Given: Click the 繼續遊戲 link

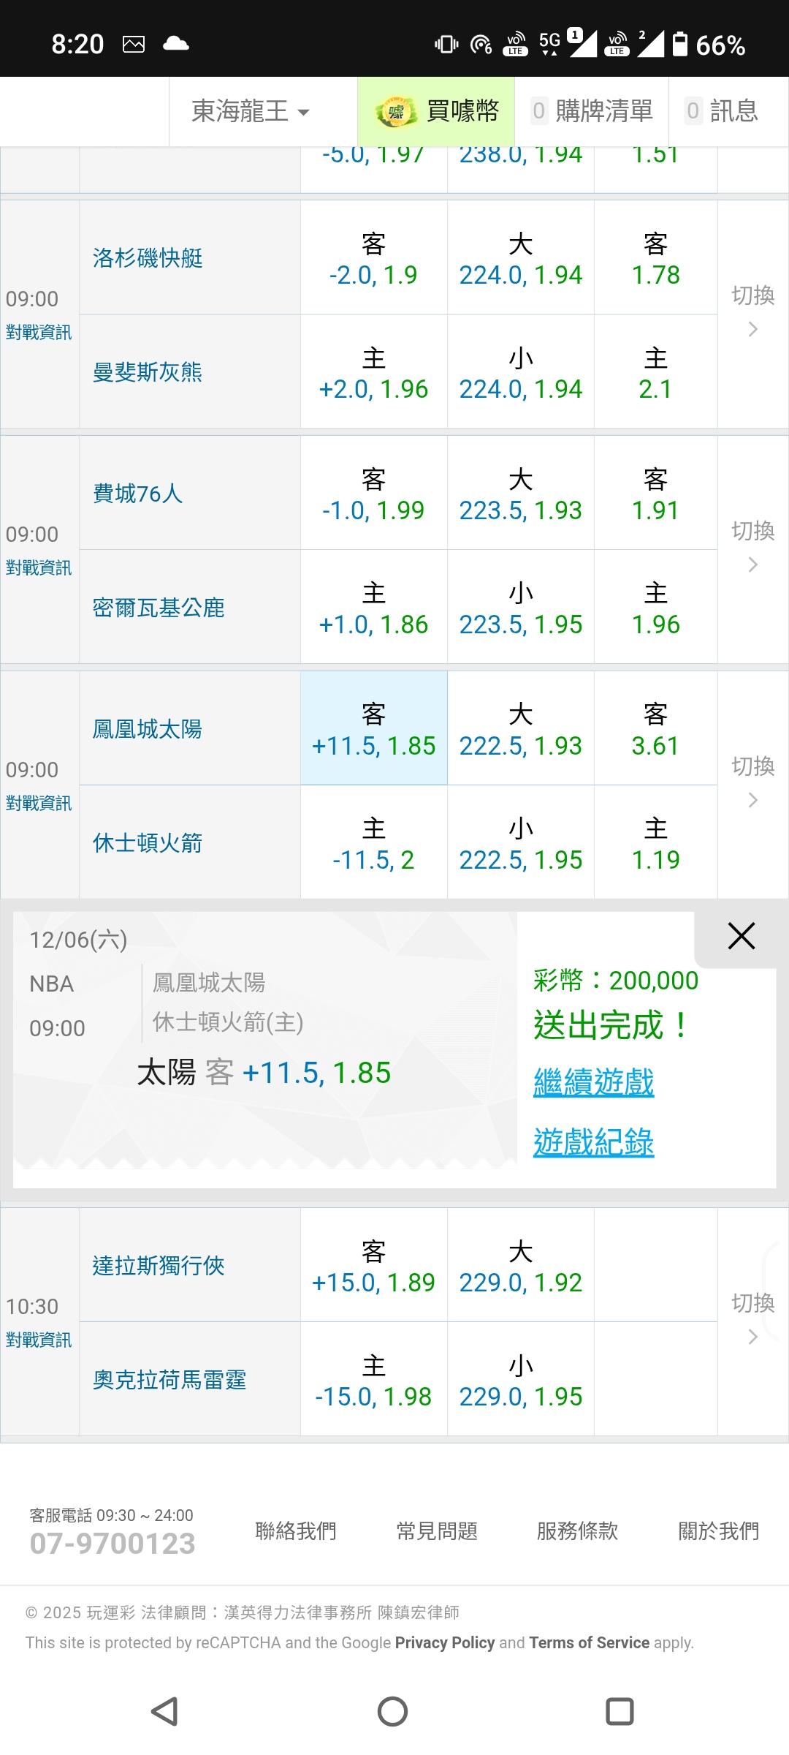Looking at the screenshot, I should tap(593, 1082).
